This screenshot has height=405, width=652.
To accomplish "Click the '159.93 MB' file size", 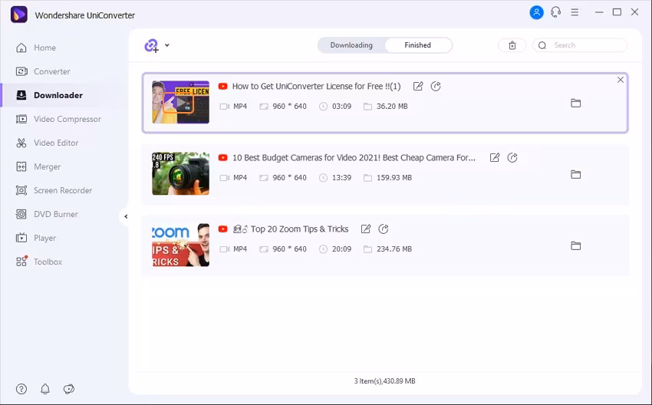I will point(394,178).
